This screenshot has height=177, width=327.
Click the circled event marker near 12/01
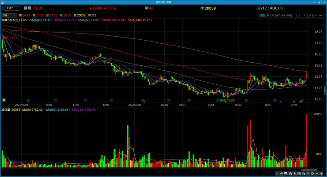[111, 101]
